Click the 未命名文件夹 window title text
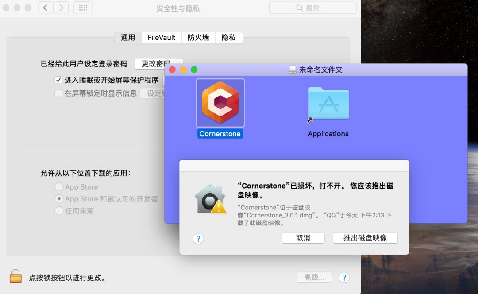478x294 pixels. pos(321,70)
